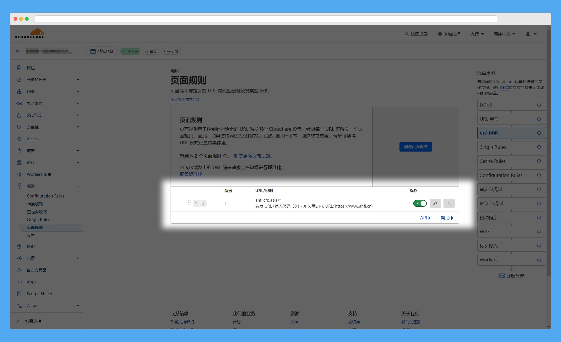Viewport: 561px width, 342px height.
Task: Move rule up with arrow icon
Action: pos(196,203)
